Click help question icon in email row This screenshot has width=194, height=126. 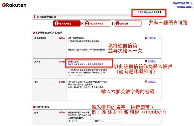146,38
